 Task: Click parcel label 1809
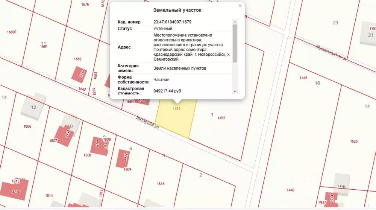click(x=127, y=169)
